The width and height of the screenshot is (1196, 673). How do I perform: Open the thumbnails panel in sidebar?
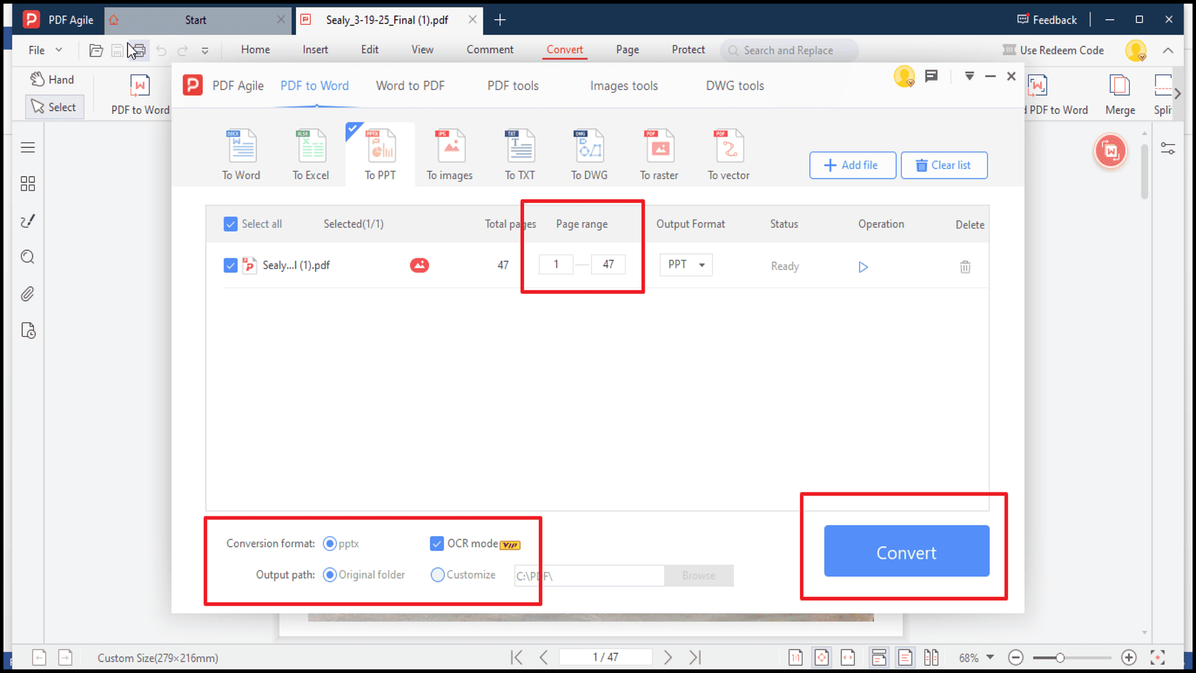click(27, 183)
